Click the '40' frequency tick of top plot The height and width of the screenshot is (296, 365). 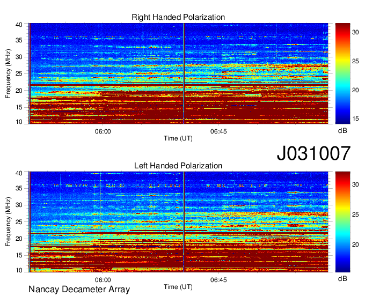pos(19,25)
